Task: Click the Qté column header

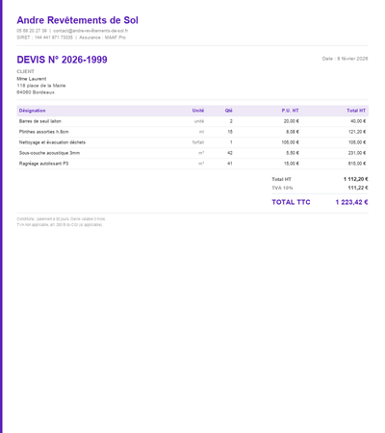Action: (x=229, y=111)
